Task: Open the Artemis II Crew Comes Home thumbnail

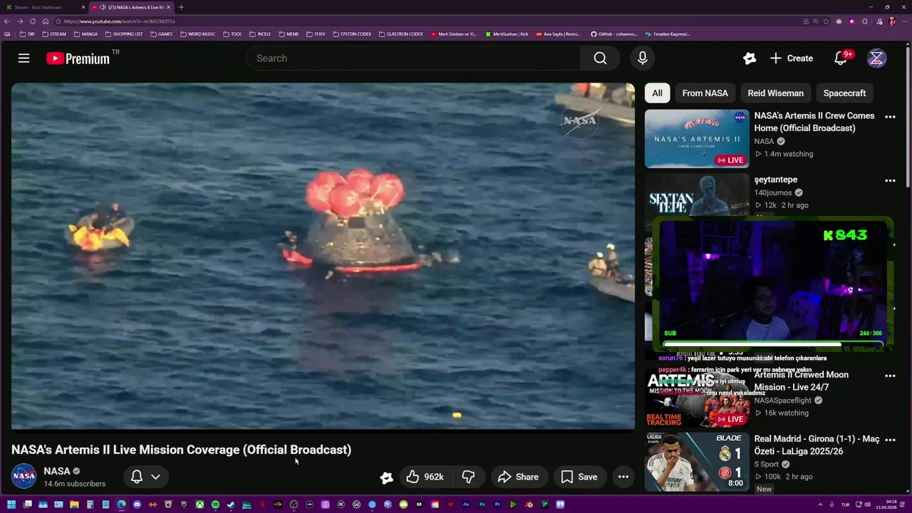Action: (697, 138)
